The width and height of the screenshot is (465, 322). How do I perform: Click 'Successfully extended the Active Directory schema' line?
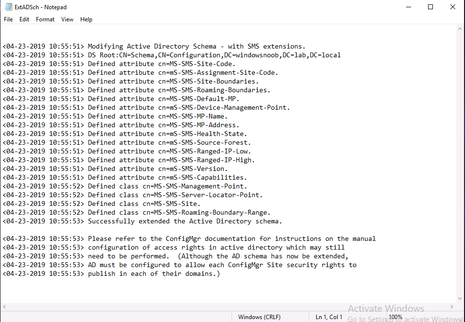(143, 221)
